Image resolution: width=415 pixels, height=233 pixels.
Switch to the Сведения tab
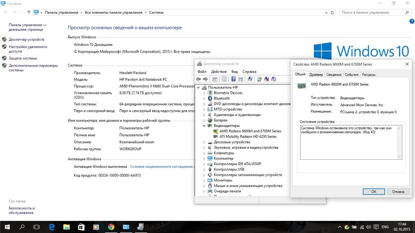(334, 75)
